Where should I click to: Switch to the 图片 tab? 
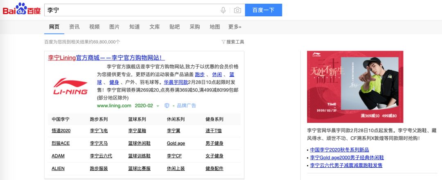pos(115,27)
